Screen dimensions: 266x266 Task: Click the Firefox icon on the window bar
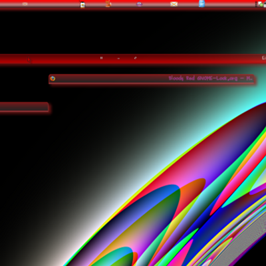(53, 78)
